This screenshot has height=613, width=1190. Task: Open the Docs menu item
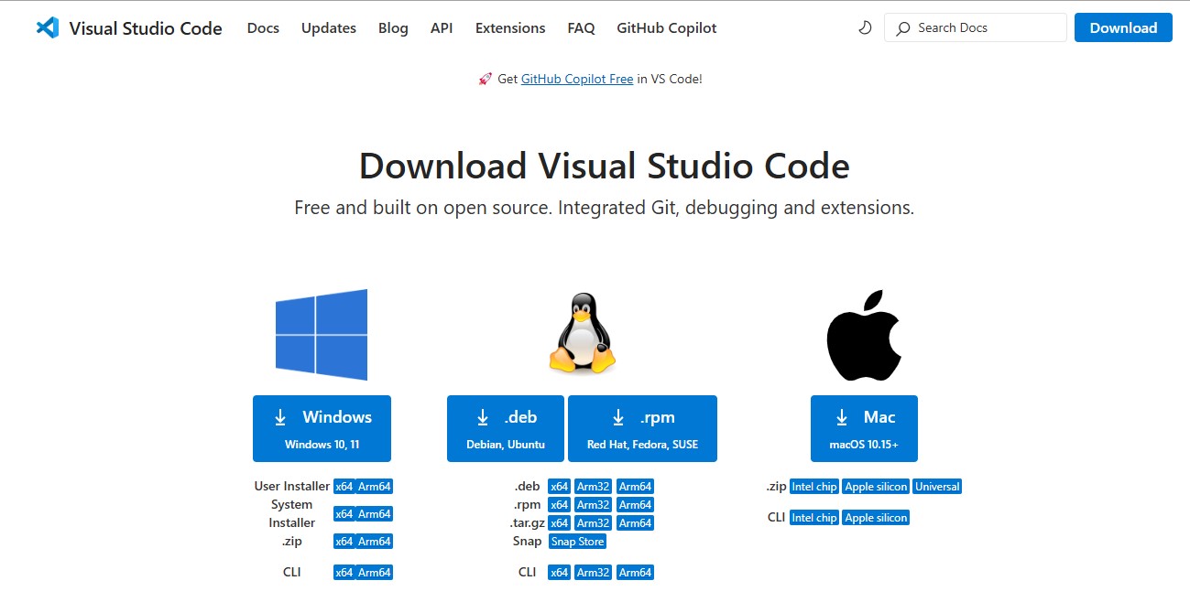pos(263,28)
